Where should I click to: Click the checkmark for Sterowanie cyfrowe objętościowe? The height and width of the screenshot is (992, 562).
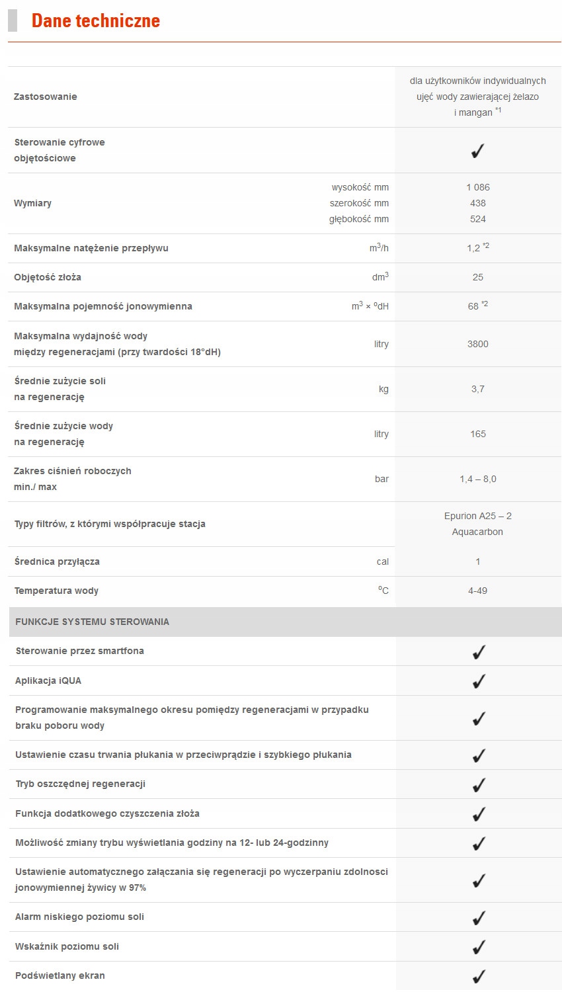pyautogui.click(x=477, y=151)
